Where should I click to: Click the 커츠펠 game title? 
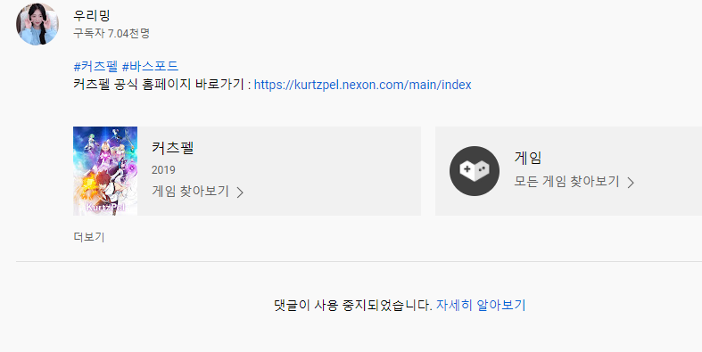click(172, 148)
